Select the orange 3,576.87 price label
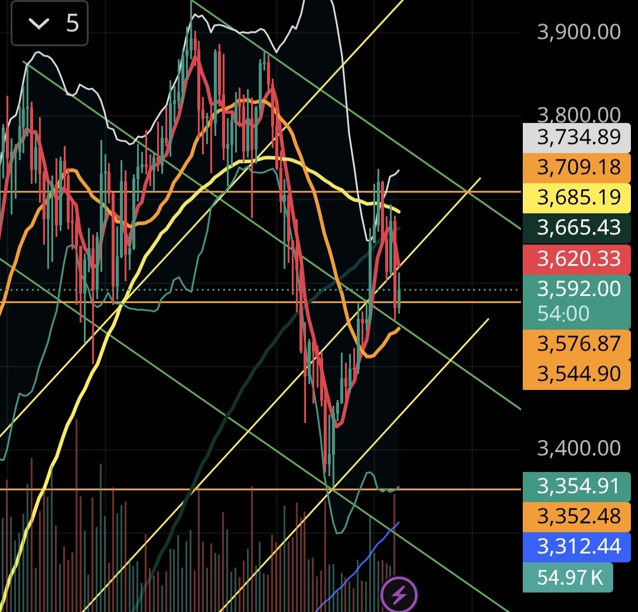The image size is (638, 612). [x=578, y=344]
